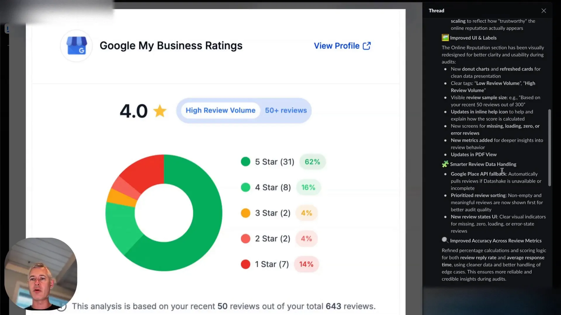The width and height of the screenshot is (561, 315).
Task: Click the Updates in PDF View bullet
Action: pos(473,155)
